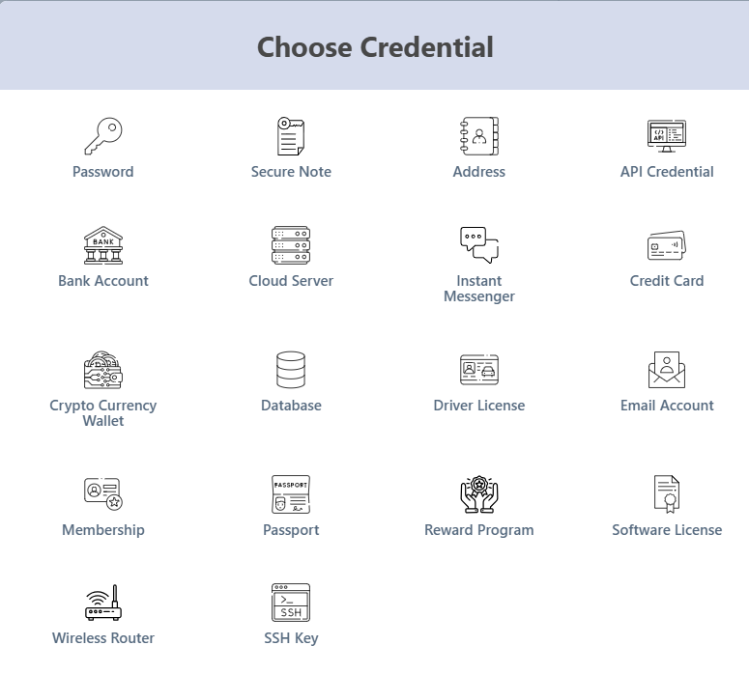Click the Reward Program label
Screen dimensions: 749x674
479,530
